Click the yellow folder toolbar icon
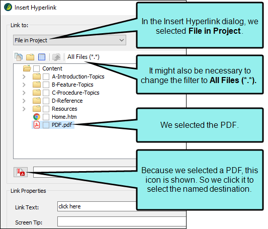 point(30,57)
